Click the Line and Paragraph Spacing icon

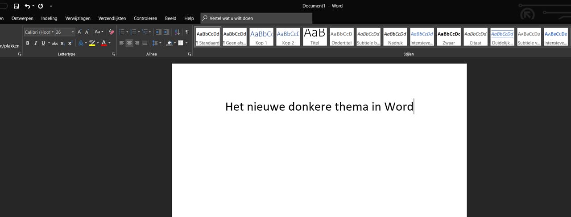(155, 43)
